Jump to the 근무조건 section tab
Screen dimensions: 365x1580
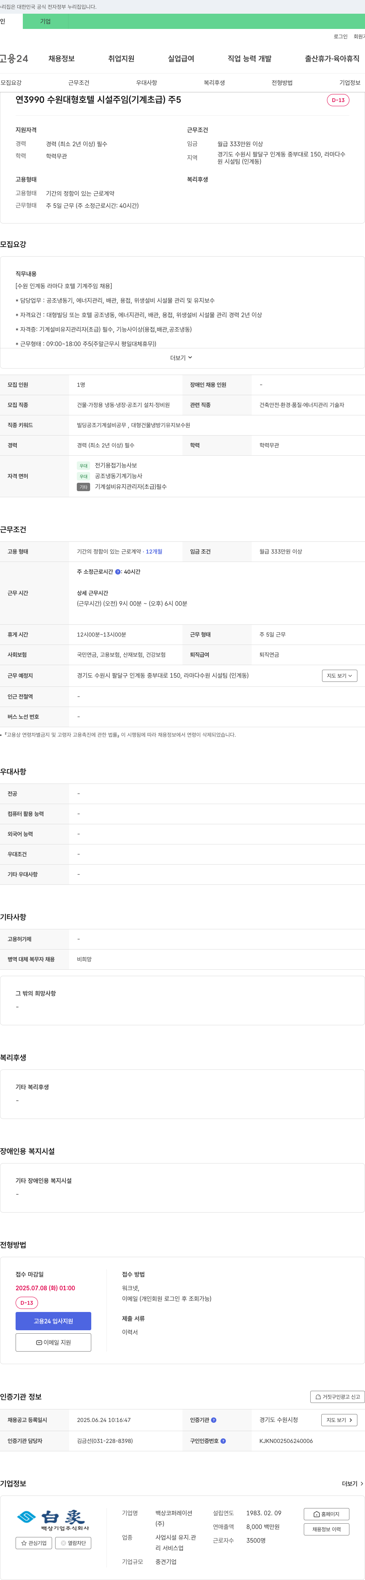click(x=78, y=83)
